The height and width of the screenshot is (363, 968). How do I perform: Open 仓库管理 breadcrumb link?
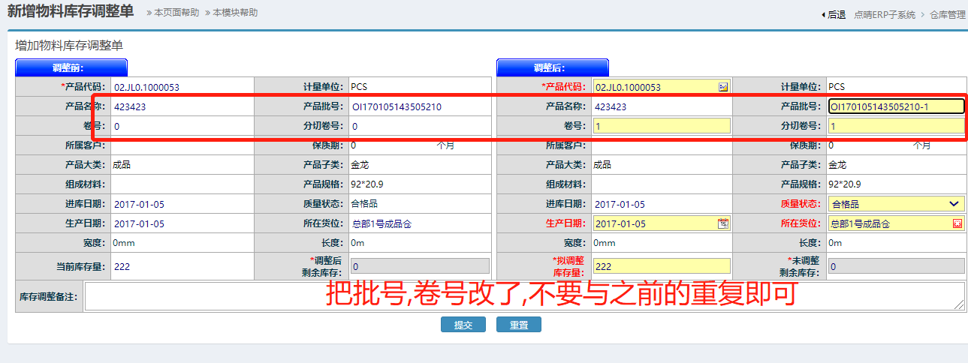[x=947, y=14]
